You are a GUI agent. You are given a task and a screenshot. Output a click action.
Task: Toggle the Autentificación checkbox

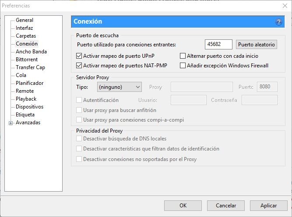click(79, 100)
